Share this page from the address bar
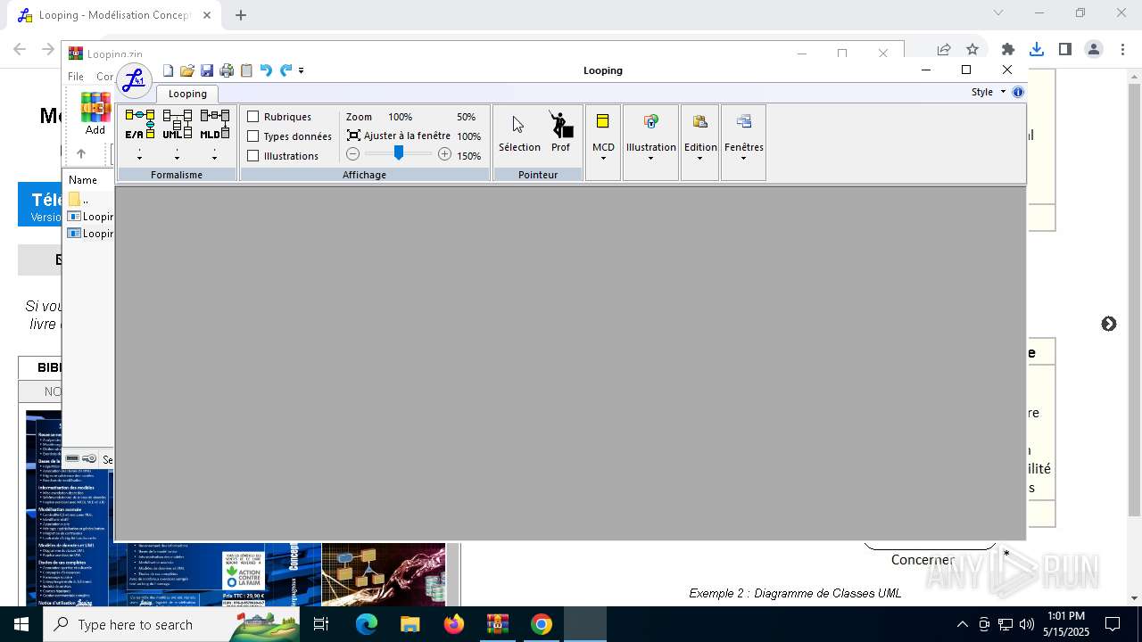Image resolution: width=1142 pixels, height=642 pixels. pos(944,49)
